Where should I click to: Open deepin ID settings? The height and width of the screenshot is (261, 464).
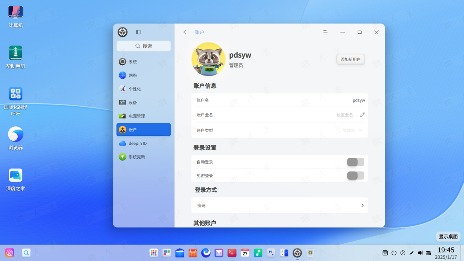coord(143,143)
